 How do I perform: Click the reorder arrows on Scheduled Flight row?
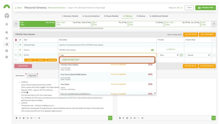pyautogui.click(x=20, y=45)
